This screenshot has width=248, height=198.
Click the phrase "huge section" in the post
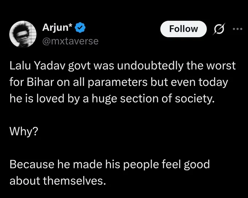point(125,99)
